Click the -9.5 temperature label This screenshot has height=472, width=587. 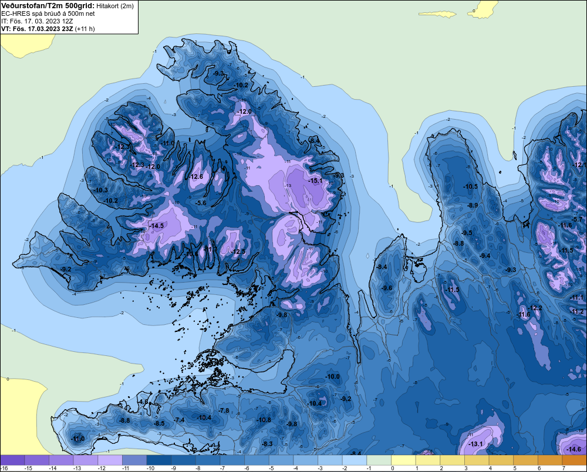467,233
